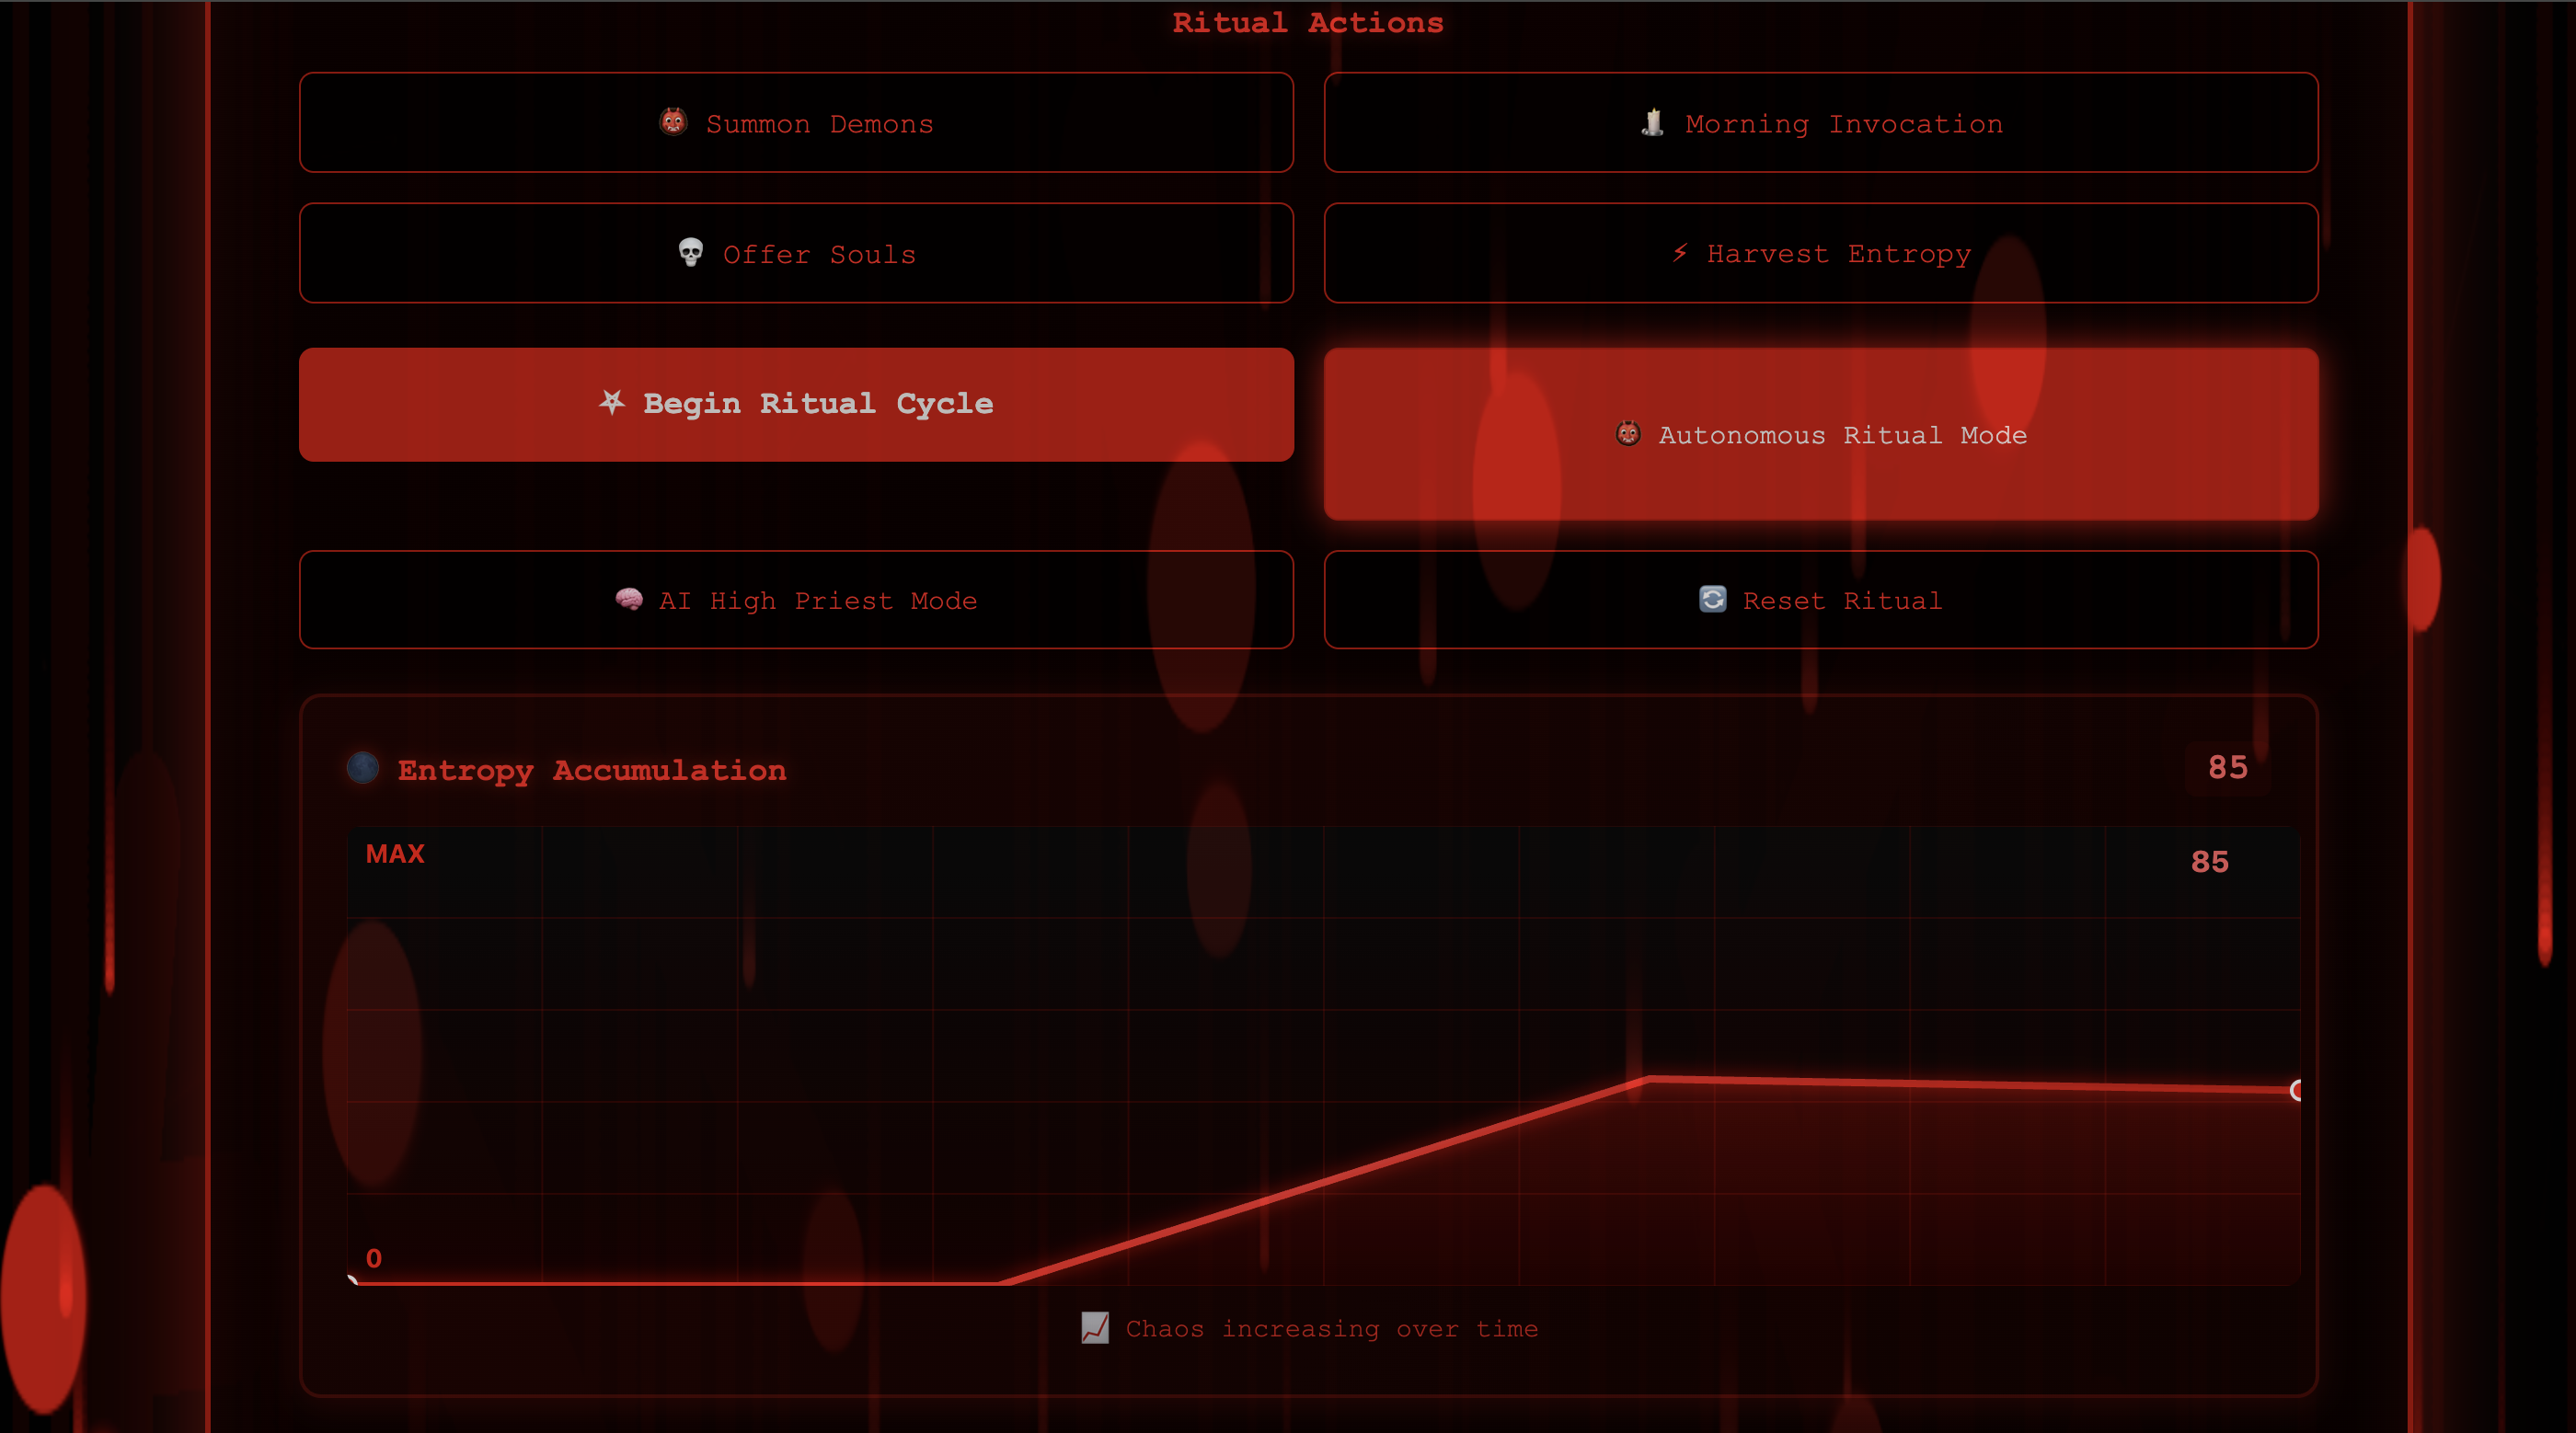Enable AI High Priest Mode
2576x1433 pixels.
tap(796, 600)
